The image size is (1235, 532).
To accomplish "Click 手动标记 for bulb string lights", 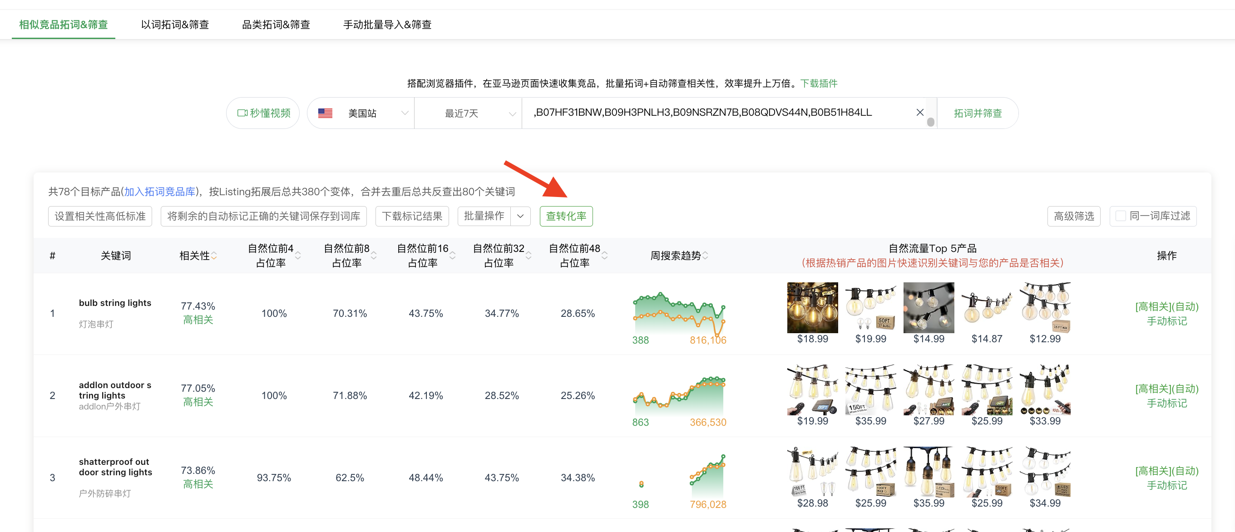I will 1166,320.
